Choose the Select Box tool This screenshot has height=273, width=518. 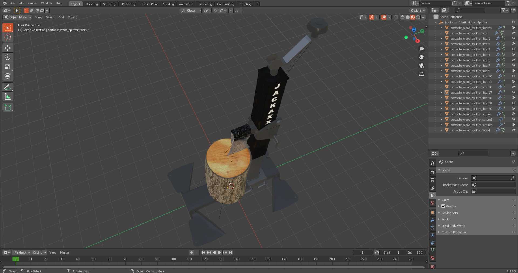click(x=8, y=28)
